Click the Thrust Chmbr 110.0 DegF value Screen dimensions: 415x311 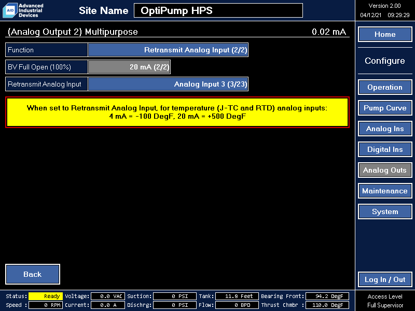tap(327, 305)
